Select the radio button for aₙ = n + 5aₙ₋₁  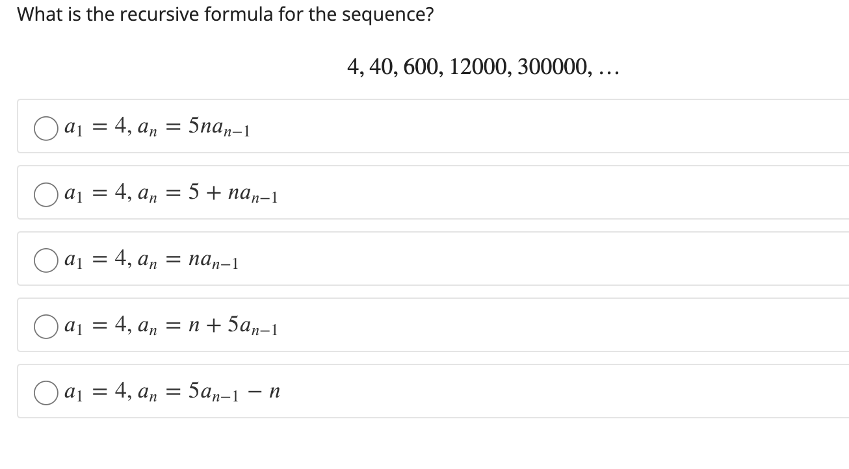(x=46, y=327)
